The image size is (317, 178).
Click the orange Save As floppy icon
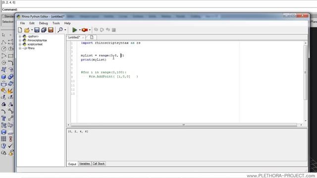coord(51,30)
